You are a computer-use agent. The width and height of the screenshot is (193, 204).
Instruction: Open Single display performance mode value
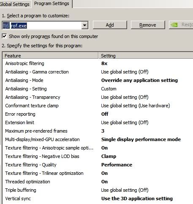[141, 139]
